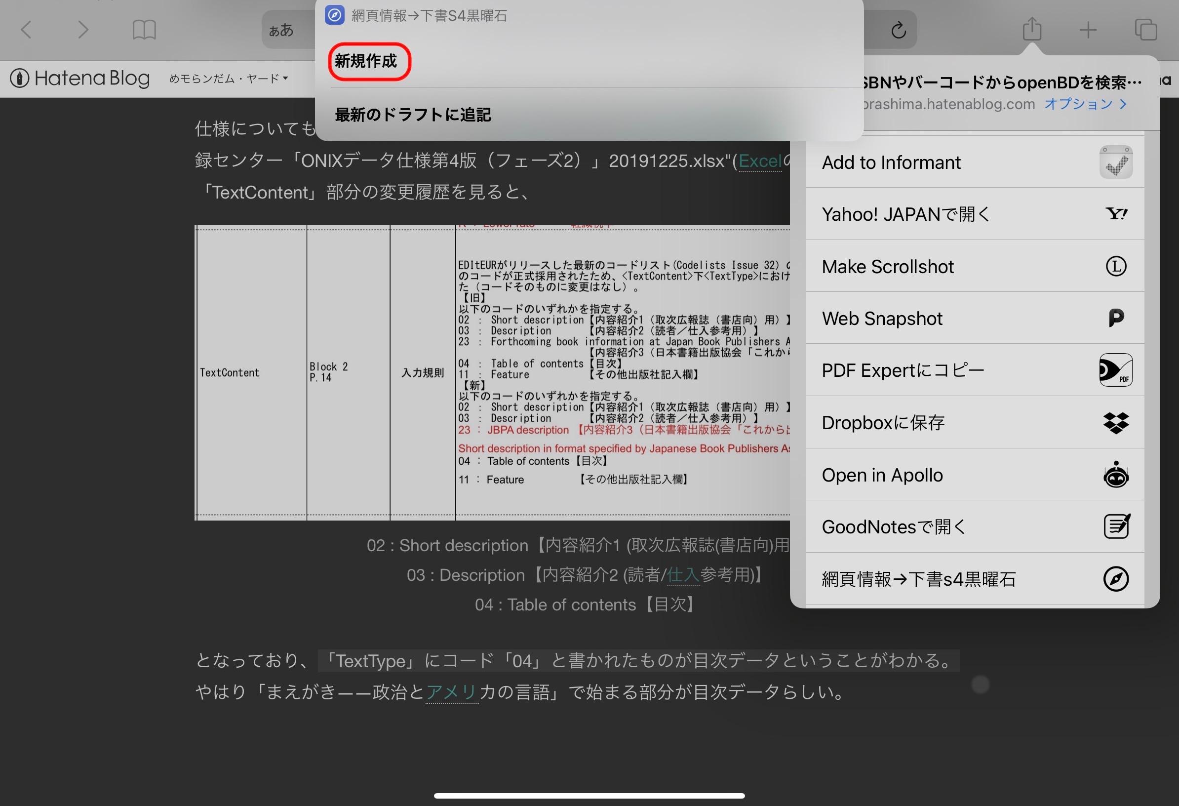The height and width of the screenshot is (806, 1179).
Task: Open the アメリ keyword link in the last paragraph
Action: tap(452, 692)
